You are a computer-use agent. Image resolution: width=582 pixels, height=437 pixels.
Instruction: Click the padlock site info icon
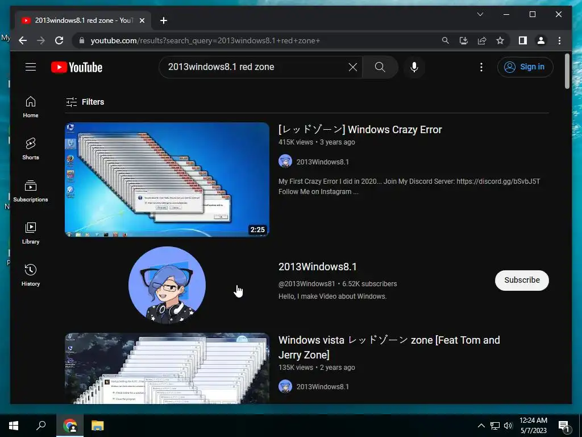pos(82,40)
